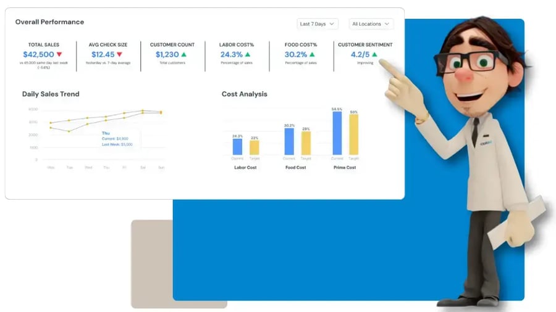Click the yellow Food Cost target bar
This screenshot has height=312, width=556.
[306, 143]
